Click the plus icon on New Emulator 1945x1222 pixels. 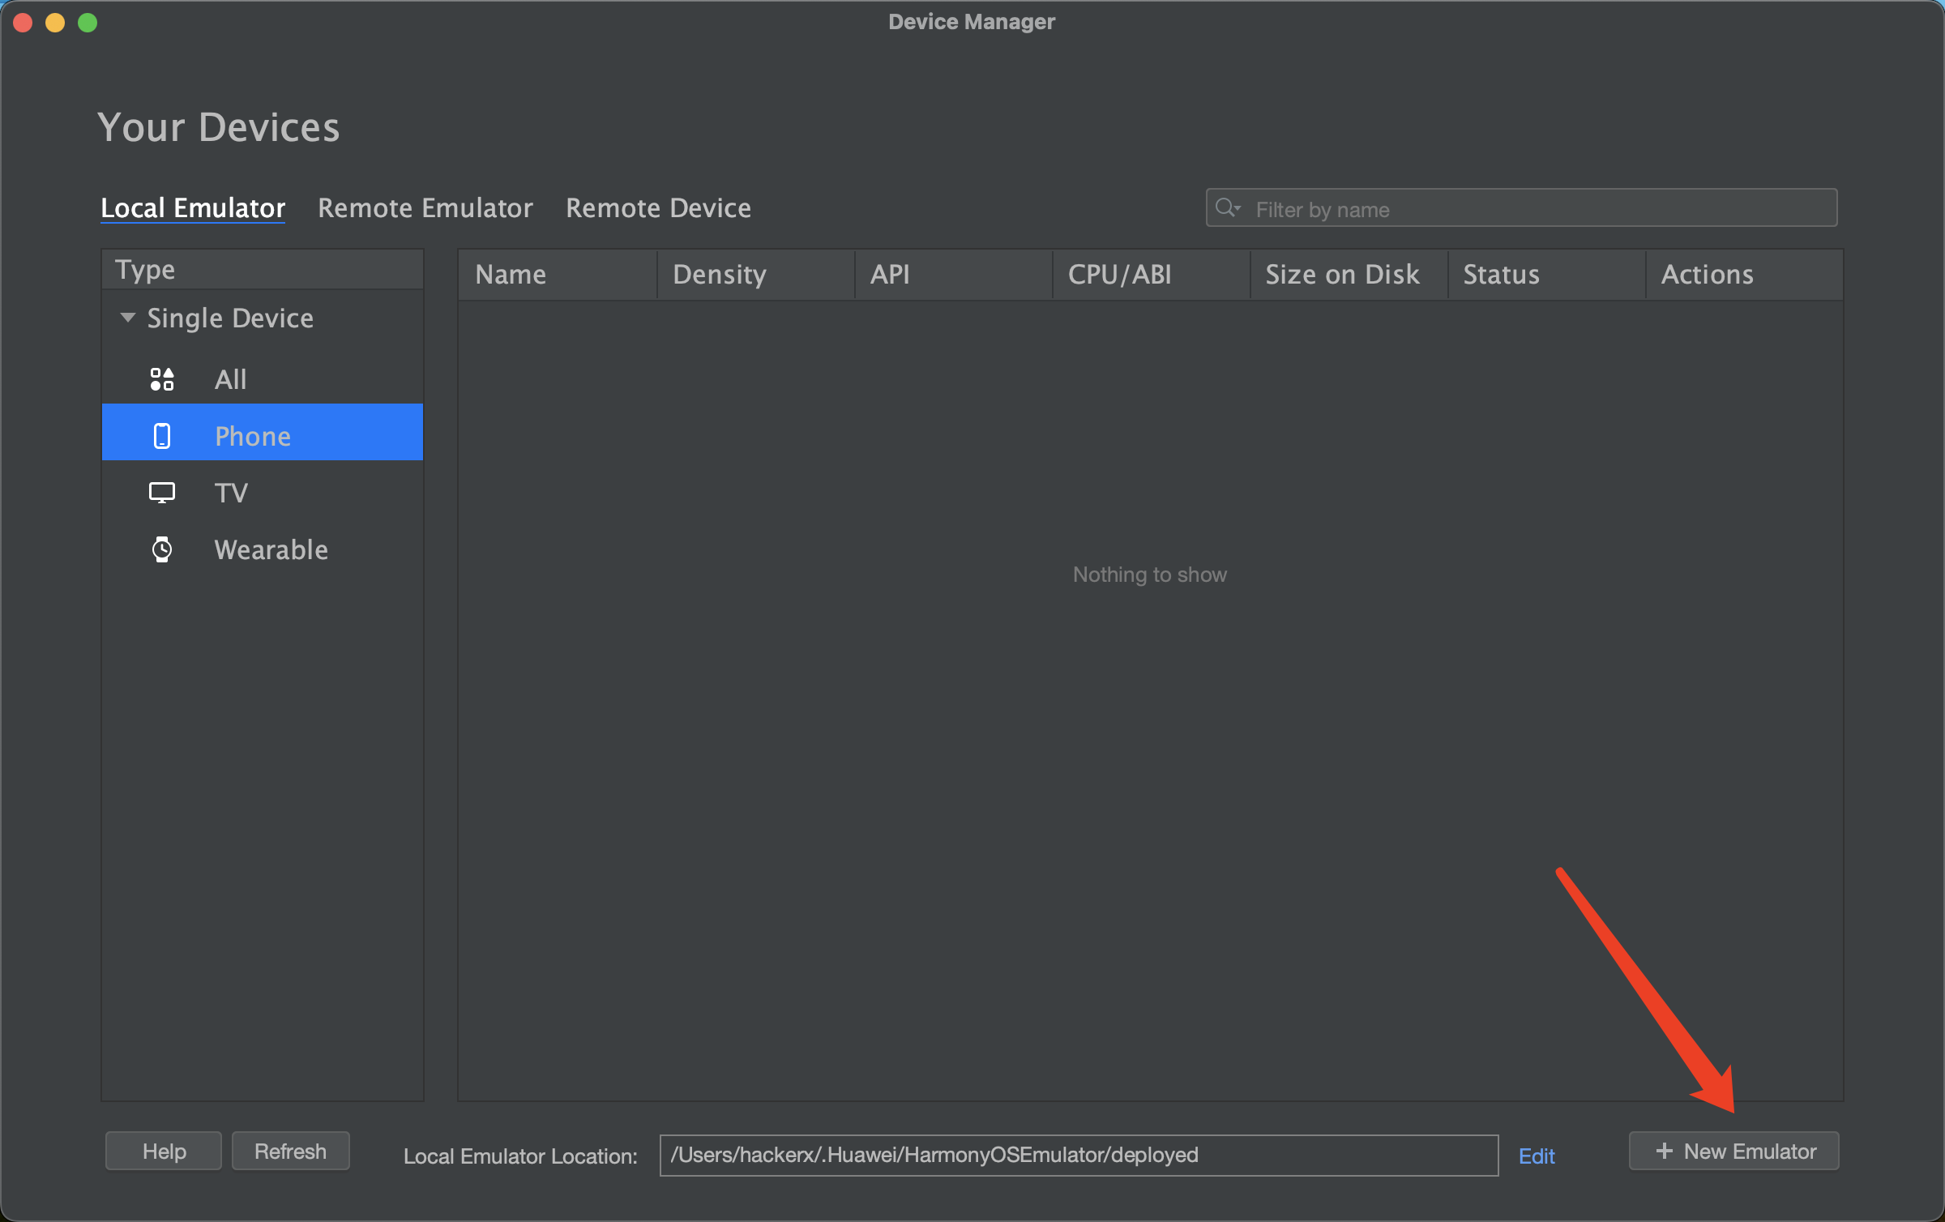tap(1664, 1151)
